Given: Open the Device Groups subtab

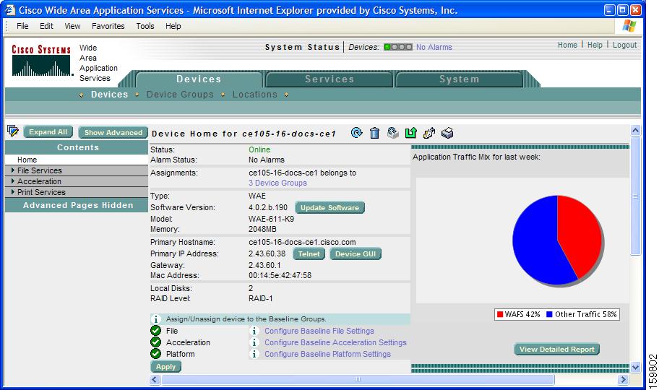Looking at the screenshot, I should pos(180,95).
